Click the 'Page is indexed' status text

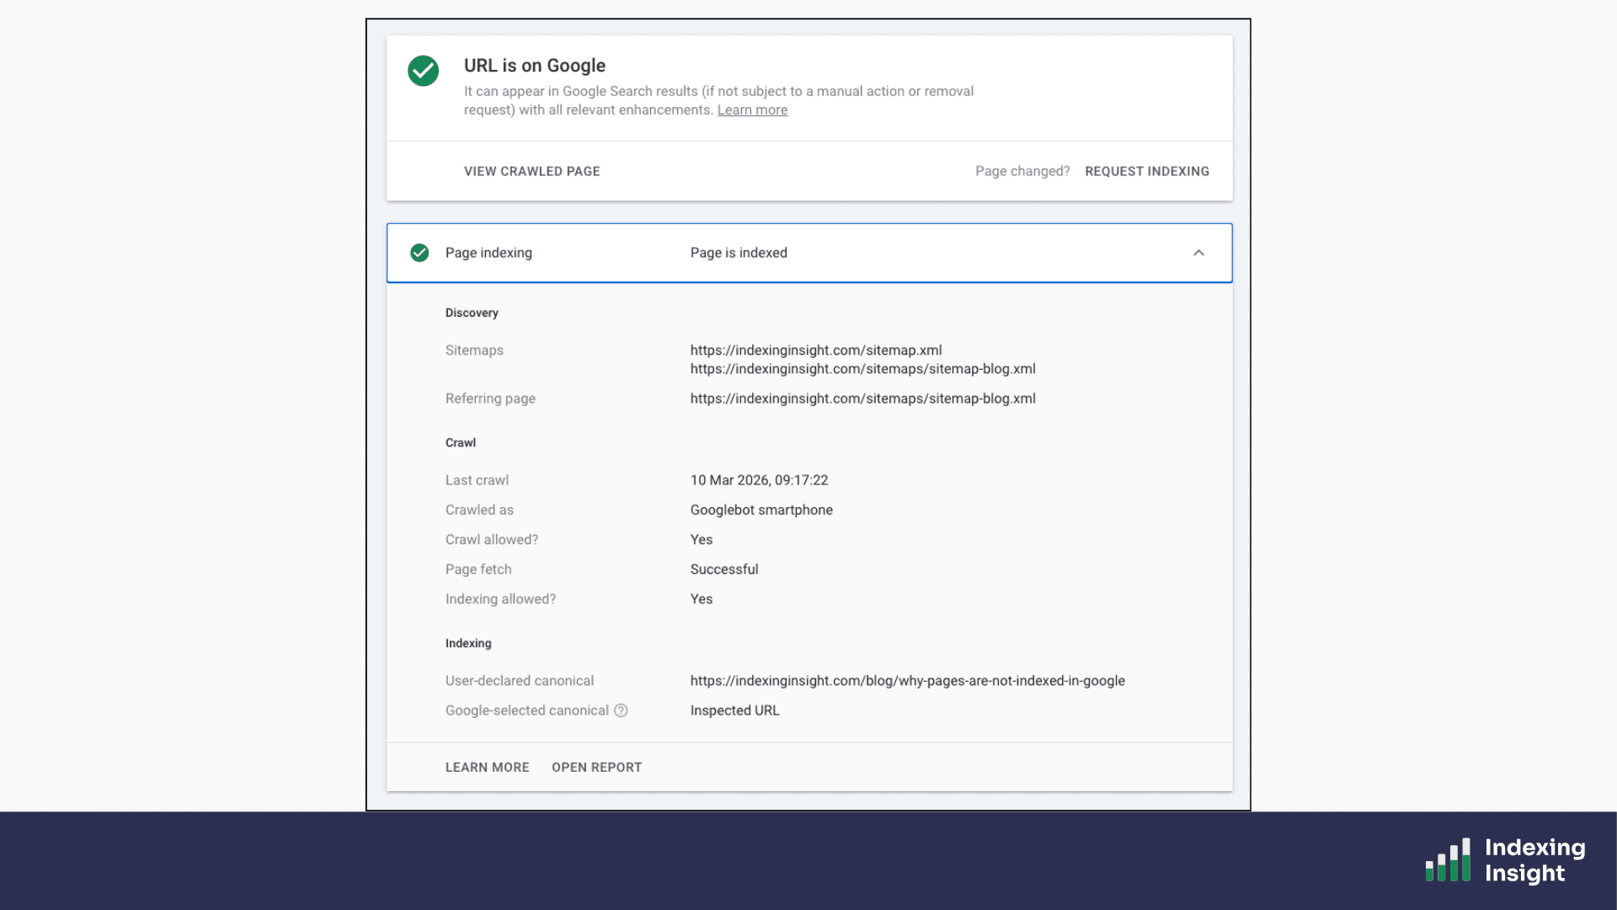click(738, 253)
